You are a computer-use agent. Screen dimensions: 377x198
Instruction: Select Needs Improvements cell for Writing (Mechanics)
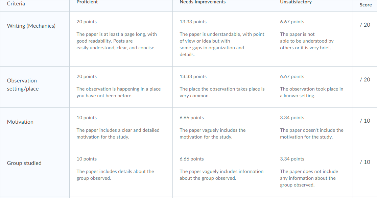[222, 39]
